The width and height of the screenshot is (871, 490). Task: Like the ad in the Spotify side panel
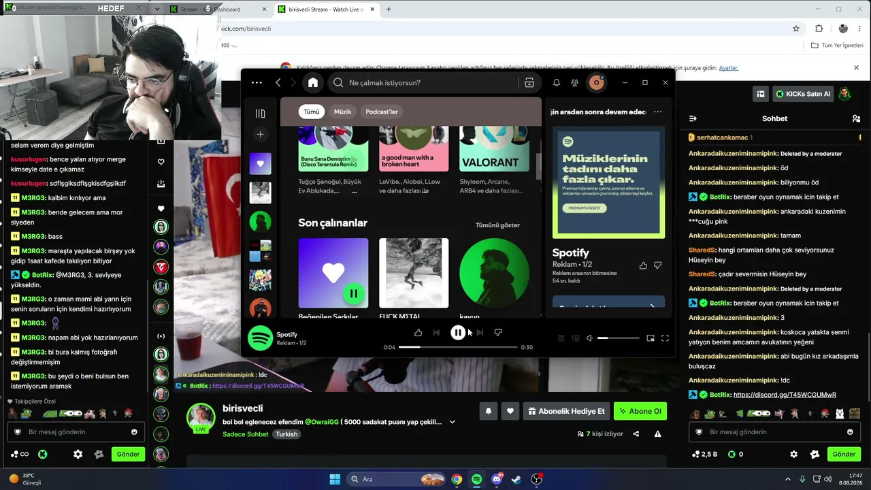point(643,265)
